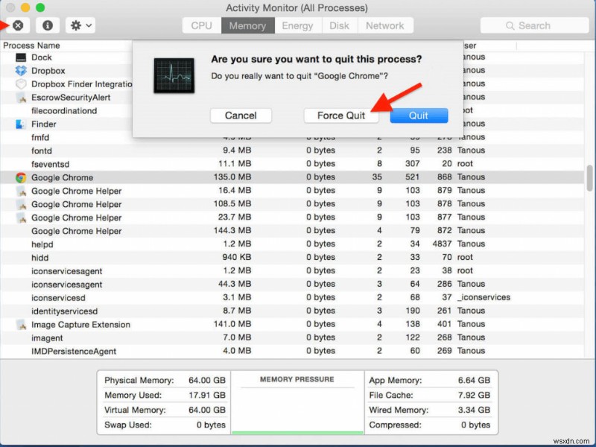
Task: Click inside the Search field
Action: 533,25
